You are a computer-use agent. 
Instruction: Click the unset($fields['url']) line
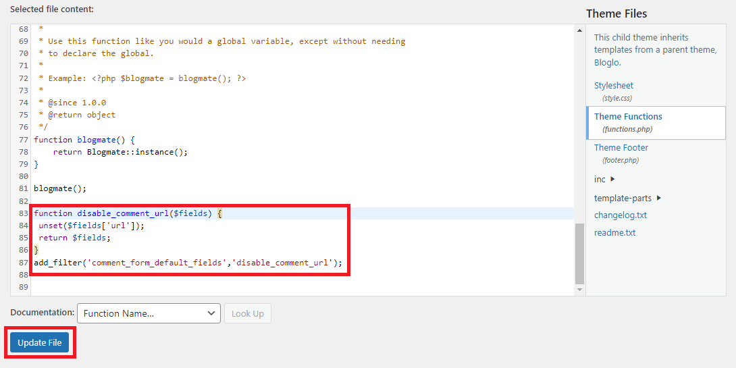click(92, 226)
